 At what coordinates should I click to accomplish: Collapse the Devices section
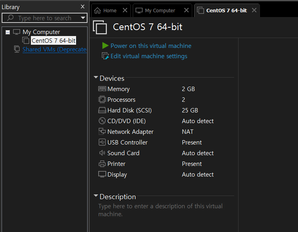96,77
